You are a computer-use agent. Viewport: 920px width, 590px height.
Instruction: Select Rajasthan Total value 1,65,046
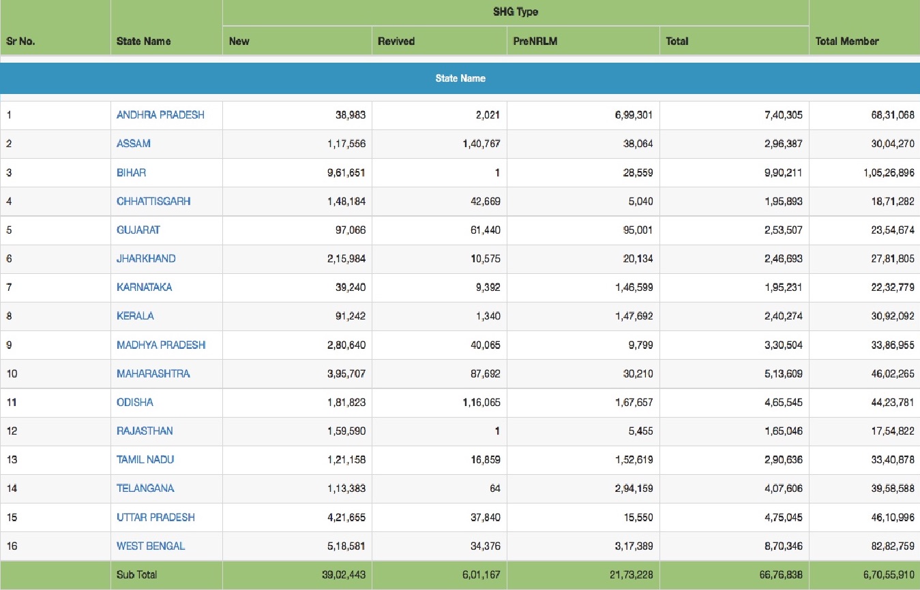[x=784, y=431]
